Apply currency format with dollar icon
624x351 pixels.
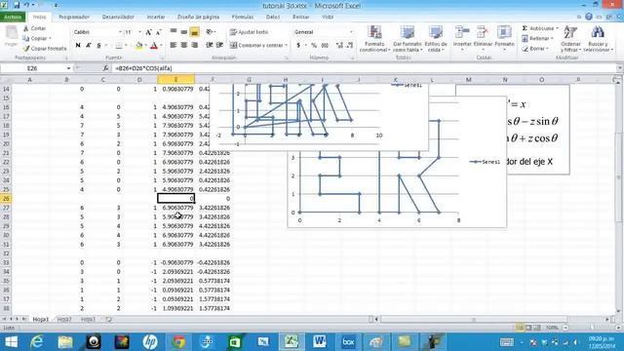(x=298, y=46)
